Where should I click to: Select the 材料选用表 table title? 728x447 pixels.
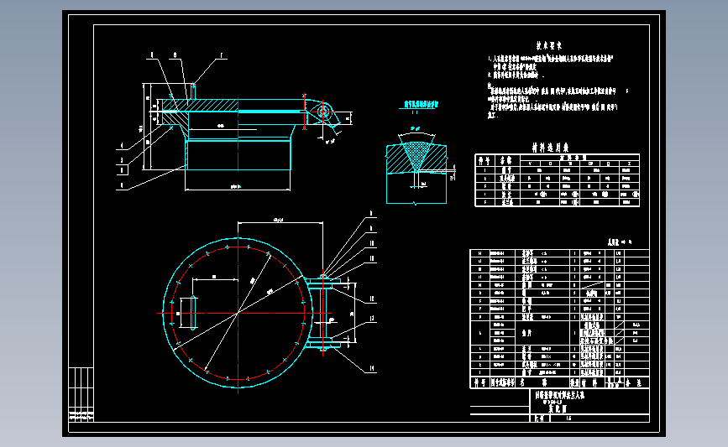coord(550,148)
